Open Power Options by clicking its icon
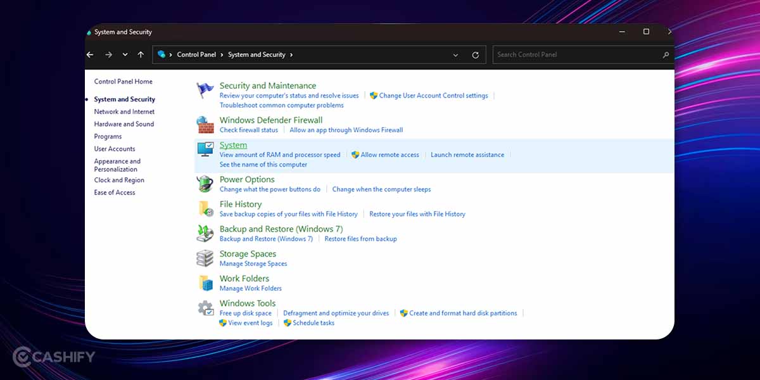 click(x=205, y=184)
